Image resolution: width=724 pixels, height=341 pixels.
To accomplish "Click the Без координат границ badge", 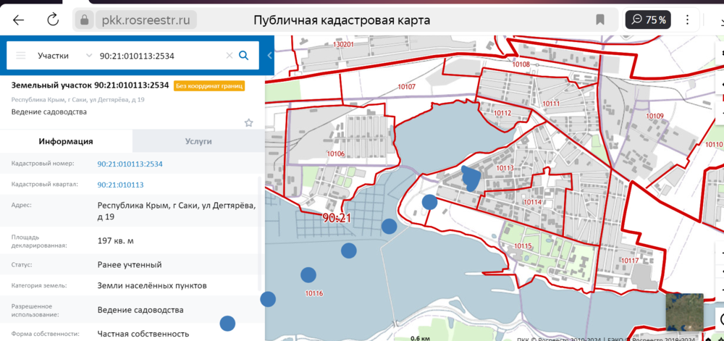I will click(x=209, y=85).
